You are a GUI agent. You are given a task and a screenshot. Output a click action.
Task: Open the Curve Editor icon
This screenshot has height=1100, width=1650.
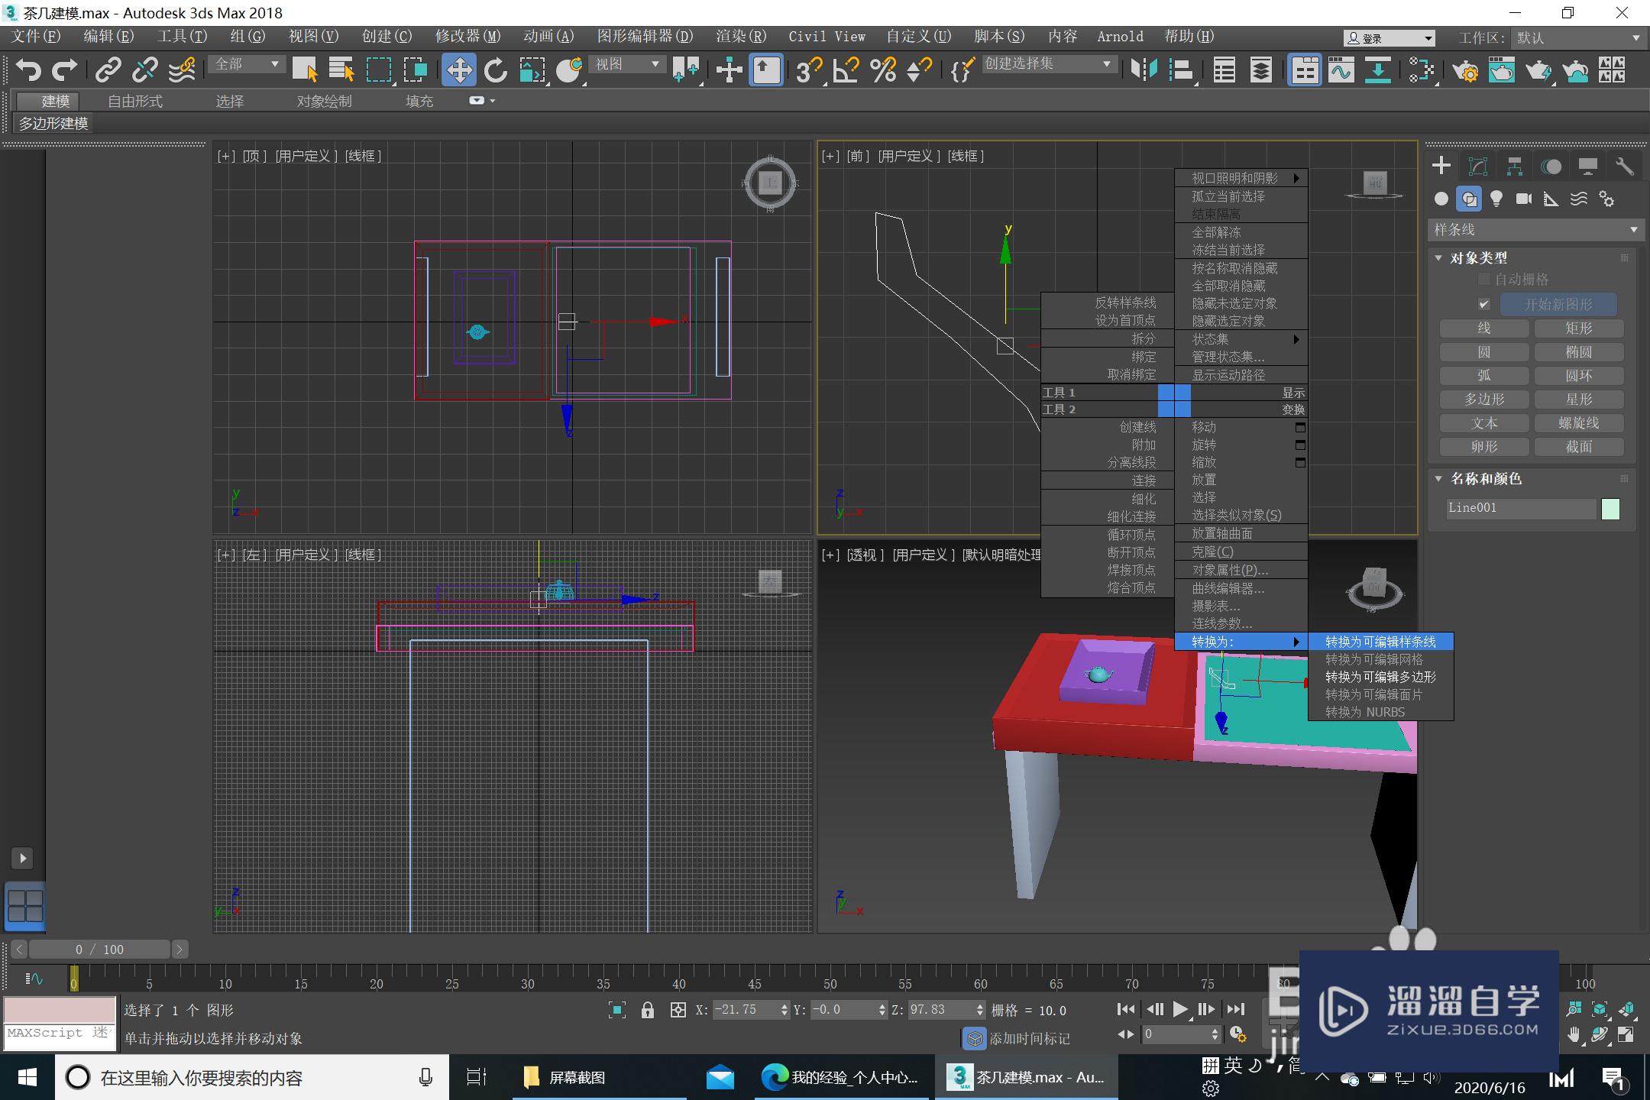pos(1341,70)
